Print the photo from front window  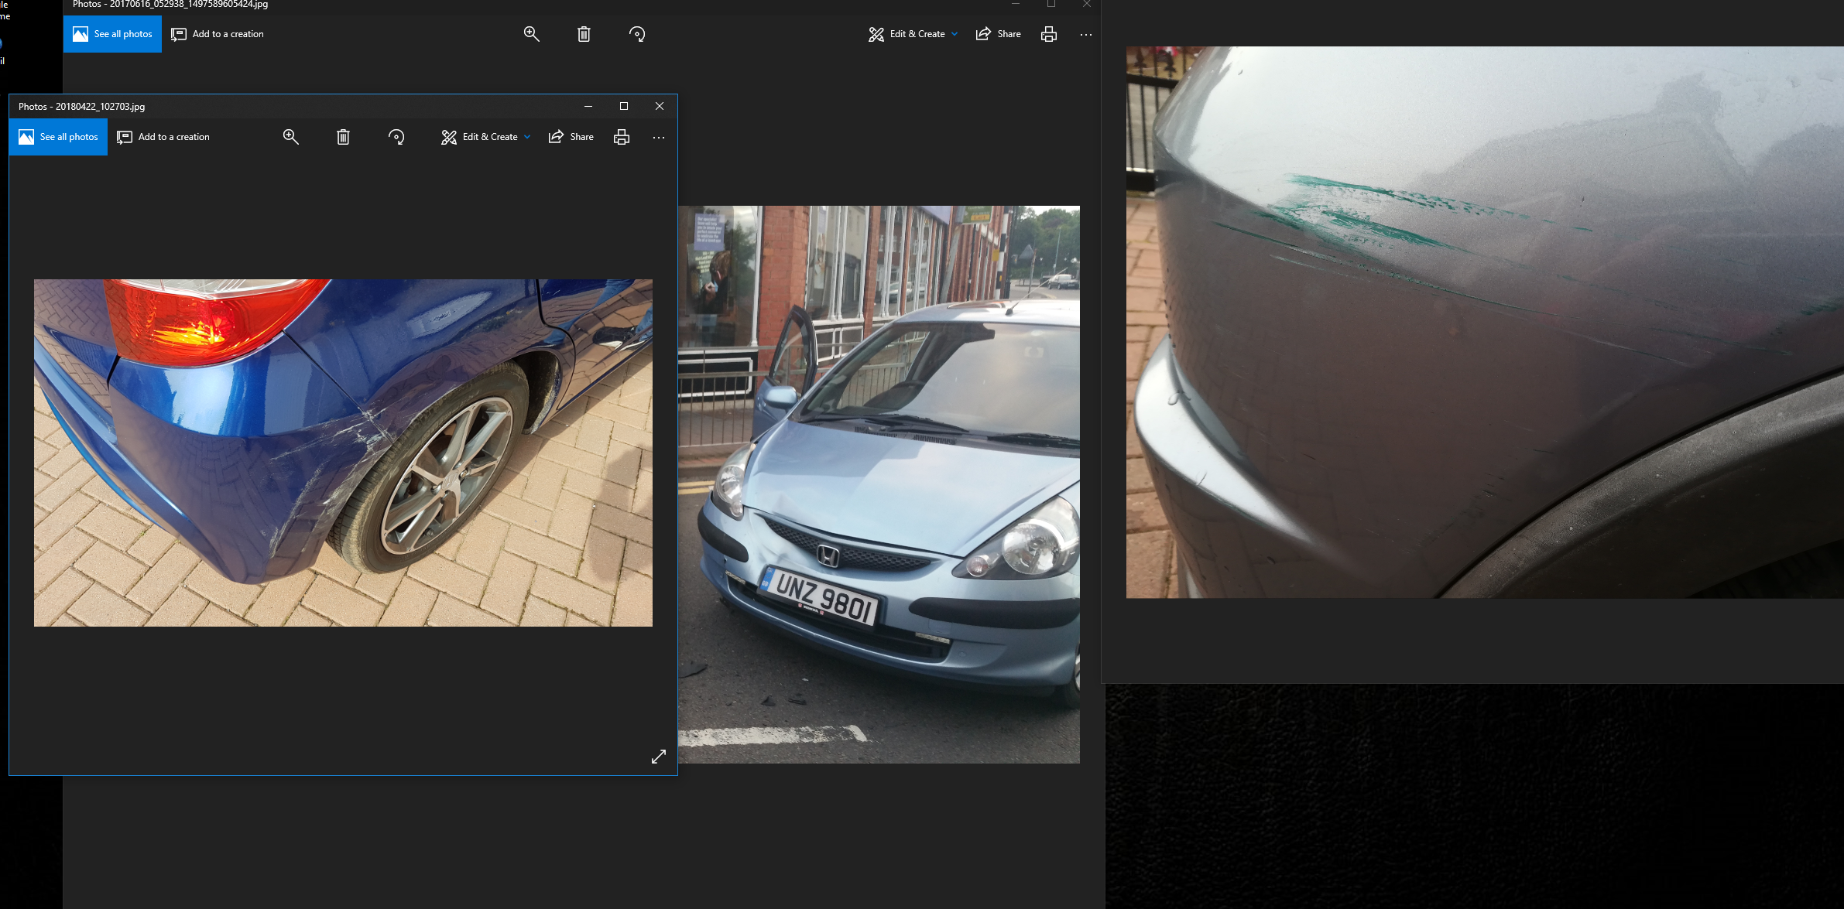(621, 137)
